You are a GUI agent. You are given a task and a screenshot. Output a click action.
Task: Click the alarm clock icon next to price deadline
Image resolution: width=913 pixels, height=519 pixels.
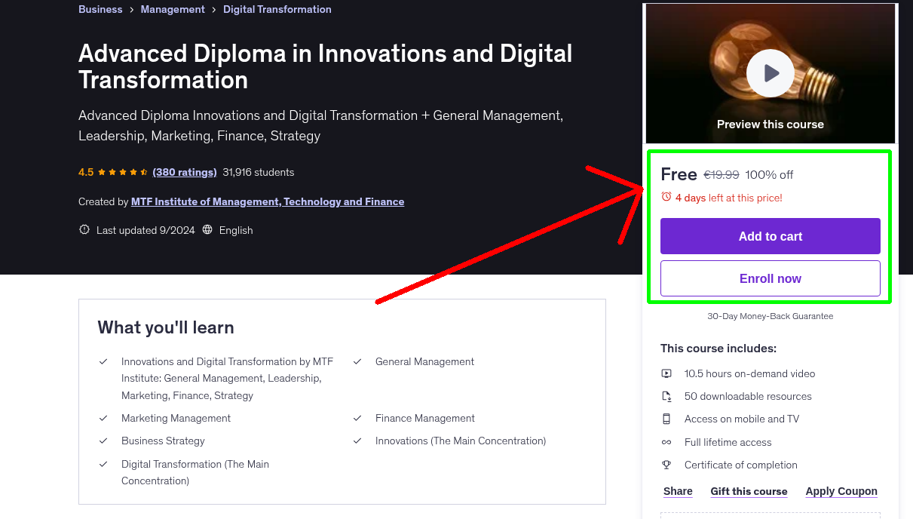[x=666, y=197]
